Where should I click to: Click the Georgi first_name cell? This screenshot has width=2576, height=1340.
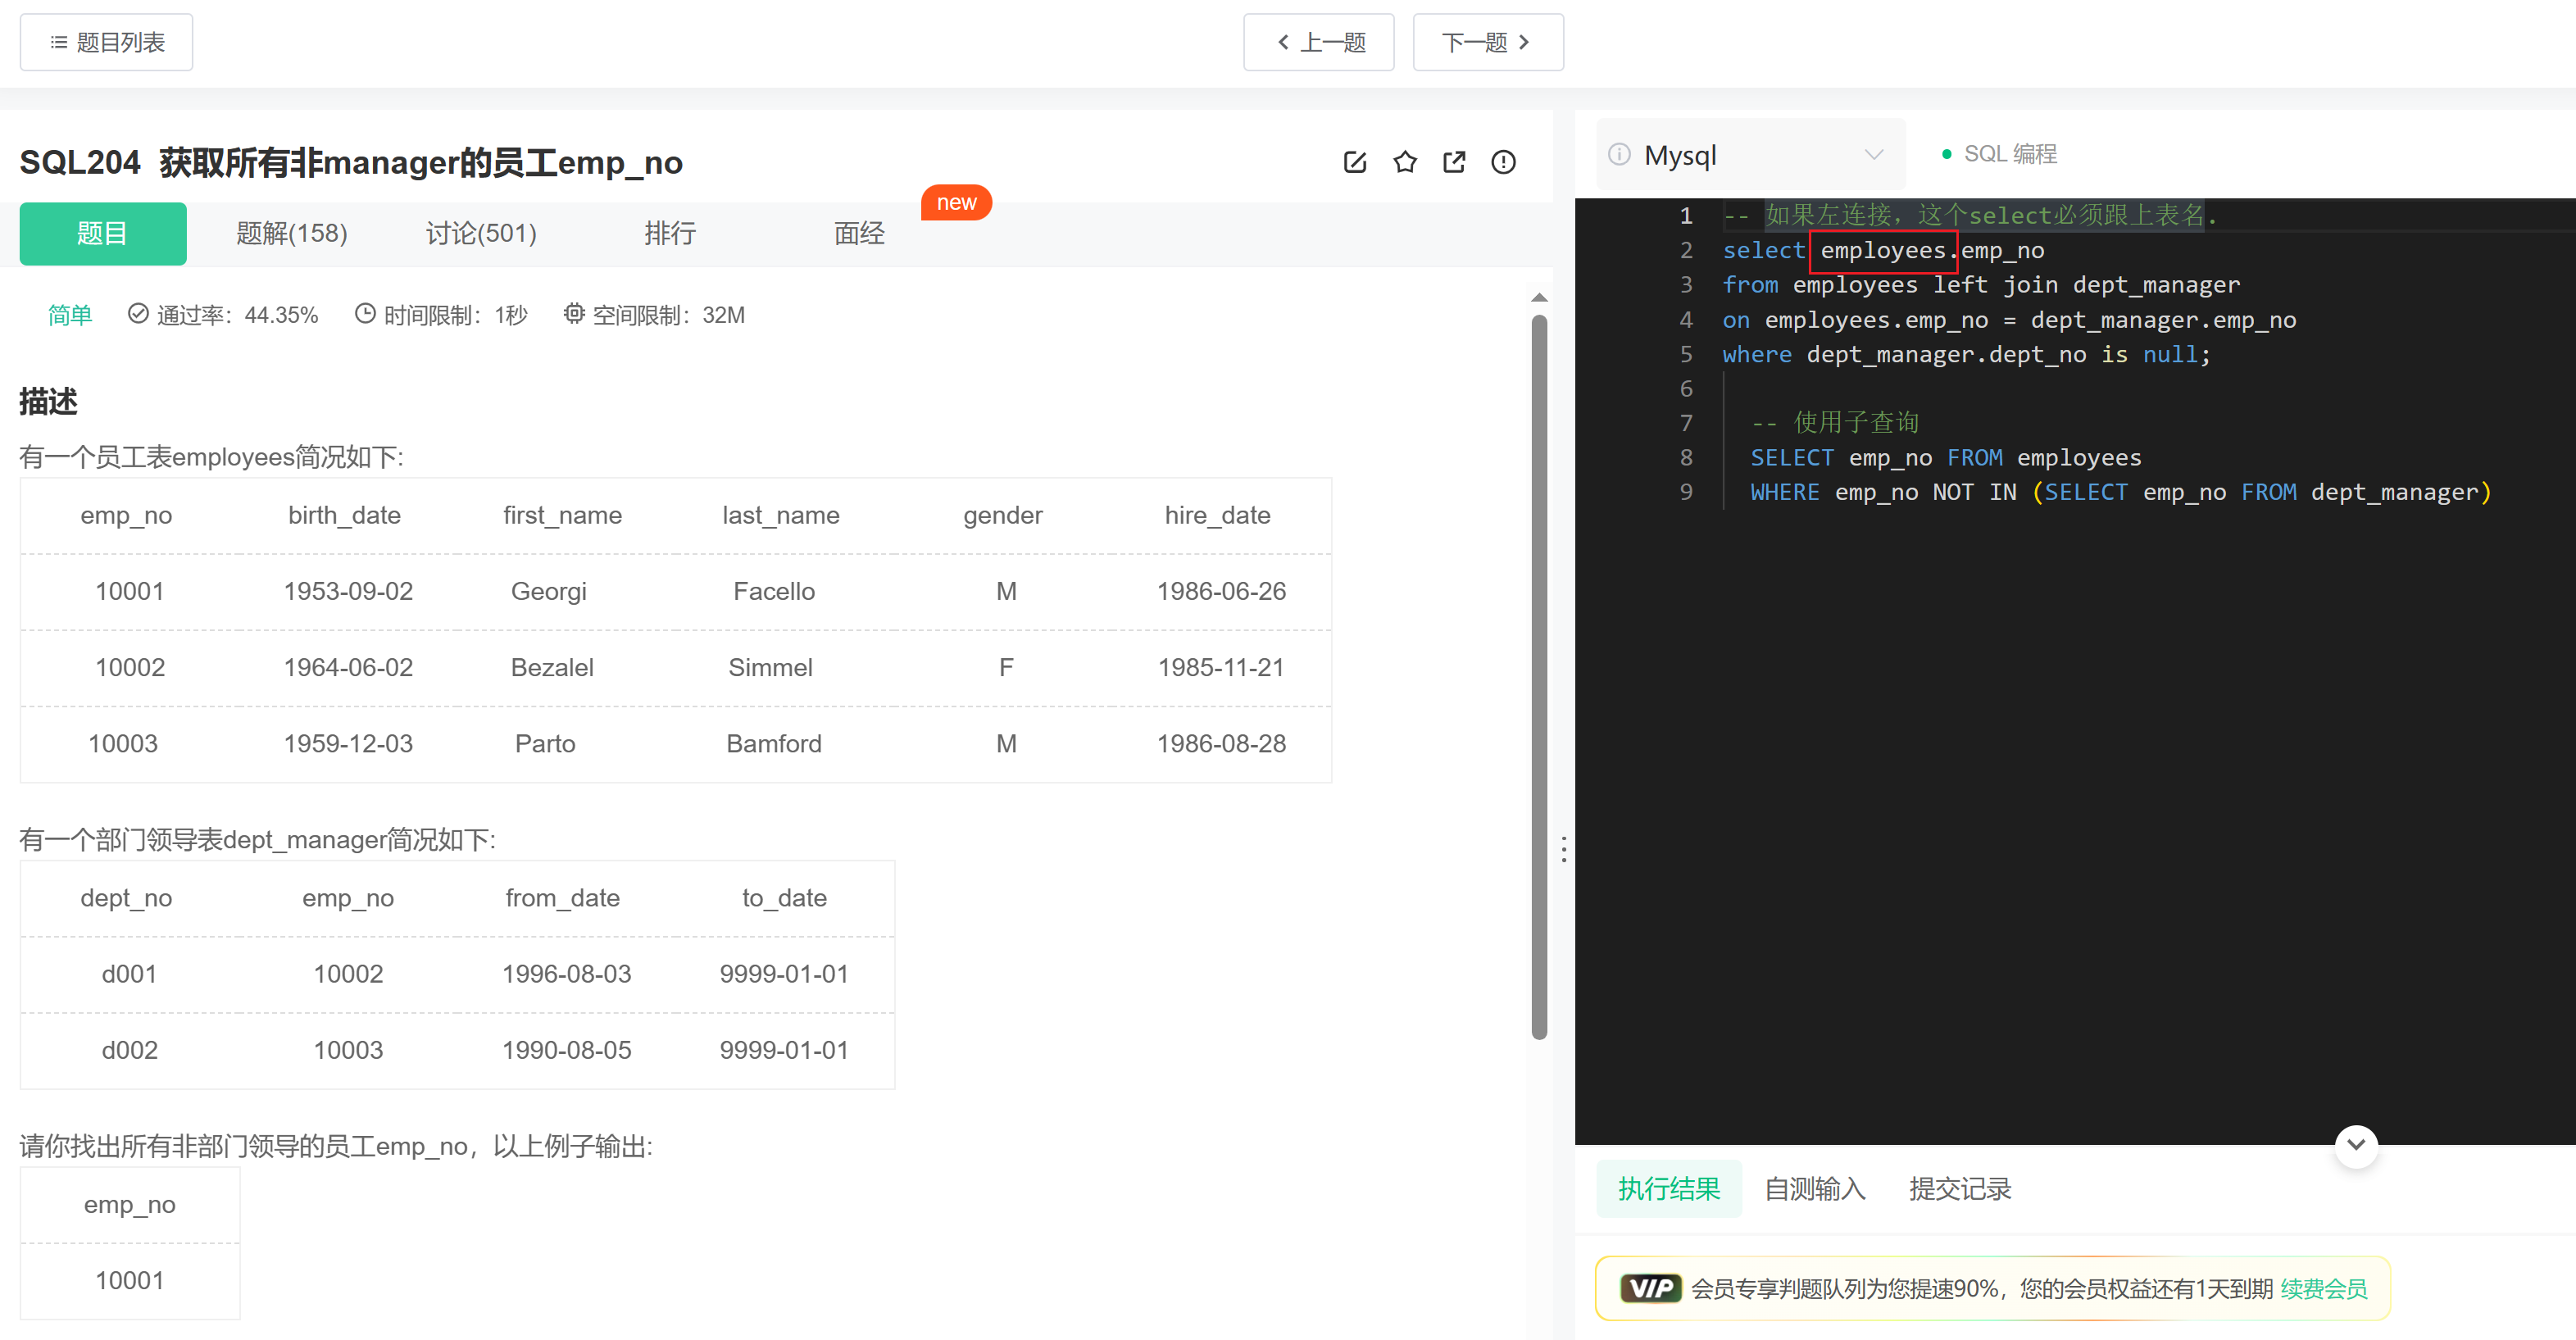pyautogui.click(x=548, y=591)
